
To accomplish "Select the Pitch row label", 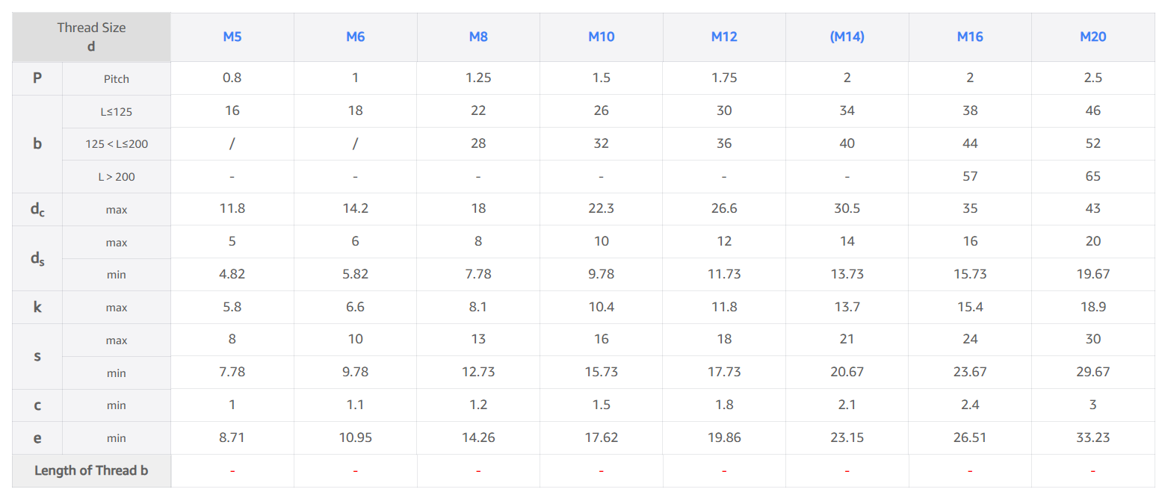I will (x=116, y=78).
